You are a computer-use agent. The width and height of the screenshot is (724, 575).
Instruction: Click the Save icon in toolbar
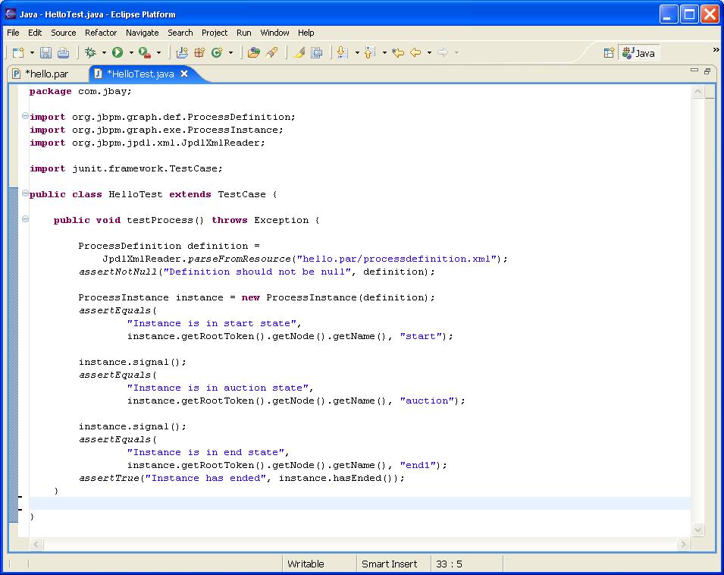(45, 52)
